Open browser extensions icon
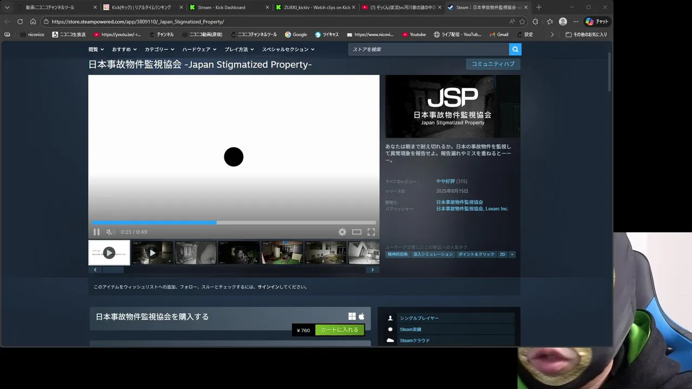 [535, 22]
